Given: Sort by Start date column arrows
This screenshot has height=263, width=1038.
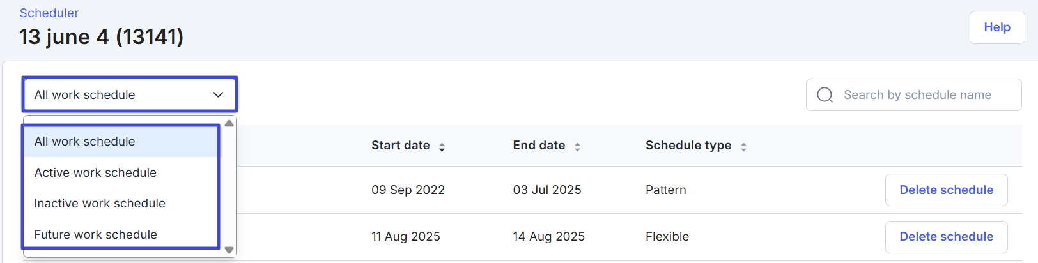Looking at the screenshot, I should [442, 147].
